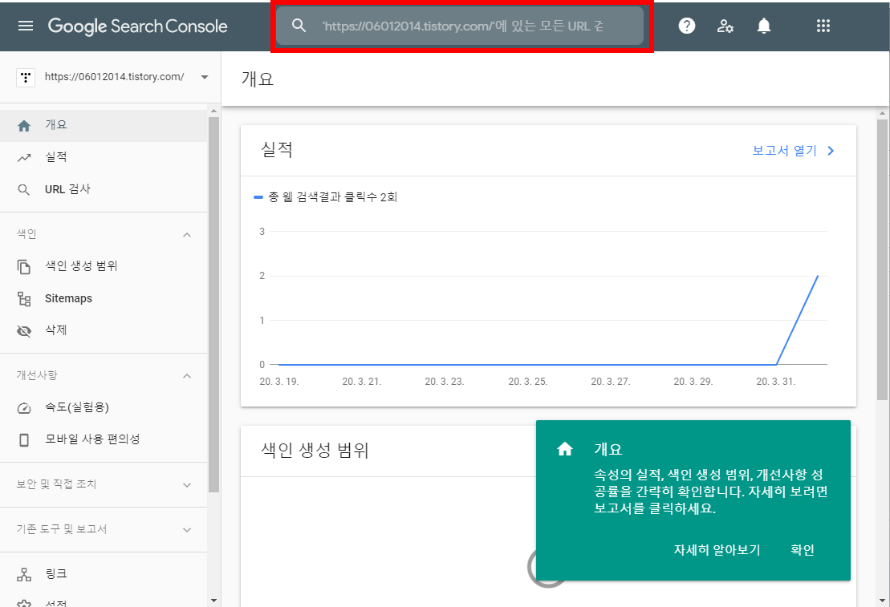Click the main page scrollbar thumb
The width and height of the screenshot is (890, 607).
click(882, 259)
